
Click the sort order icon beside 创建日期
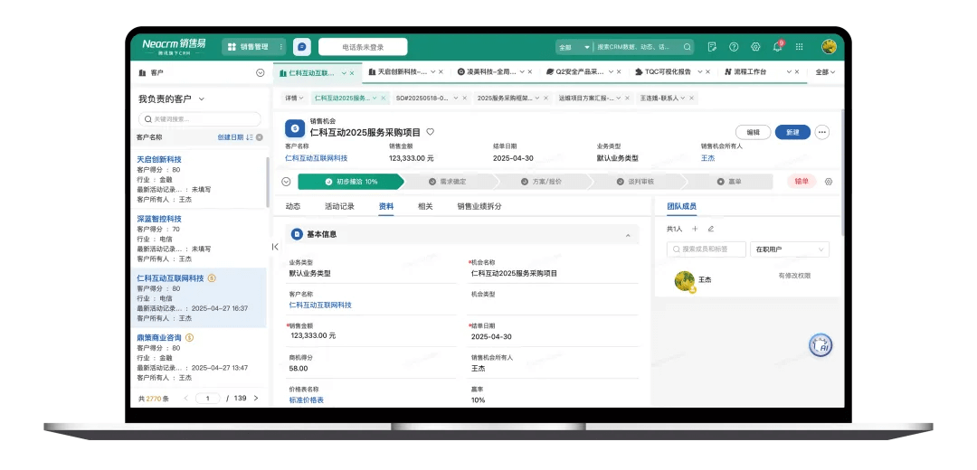250,137
